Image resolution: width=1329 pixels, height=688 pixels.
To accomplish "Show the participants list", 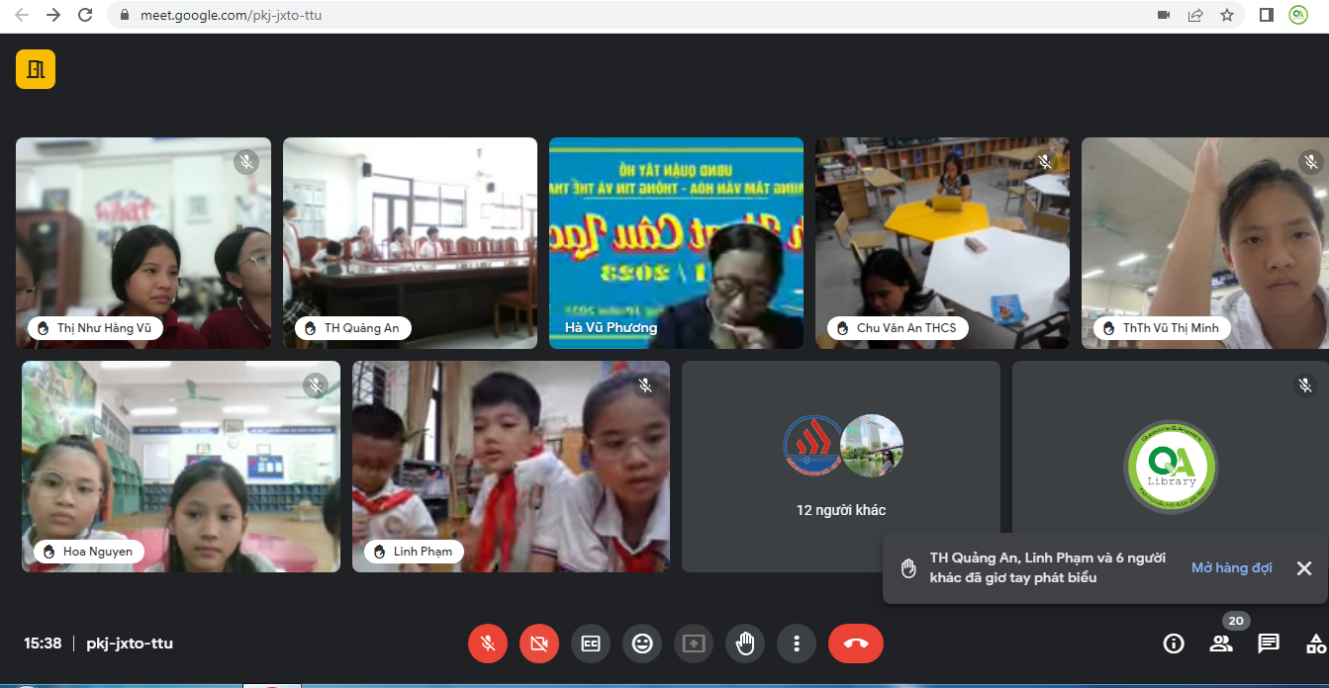I will pos(1221,644).
